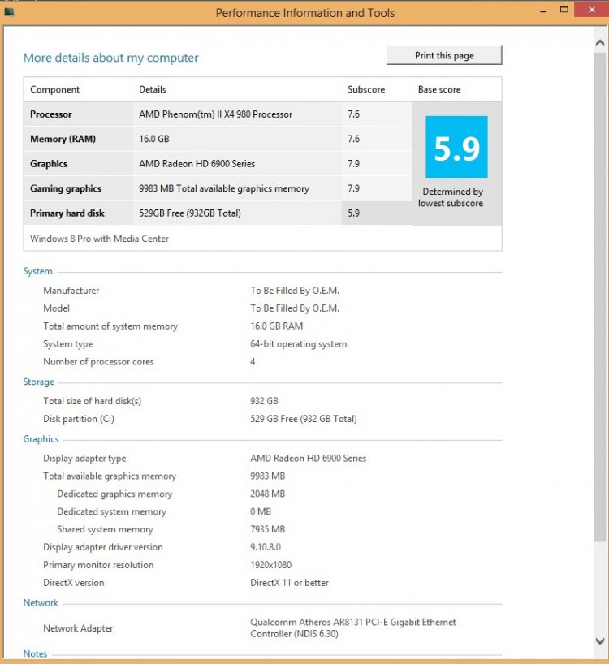
Task: Click the Notes section heading
Action: [35, 653]
